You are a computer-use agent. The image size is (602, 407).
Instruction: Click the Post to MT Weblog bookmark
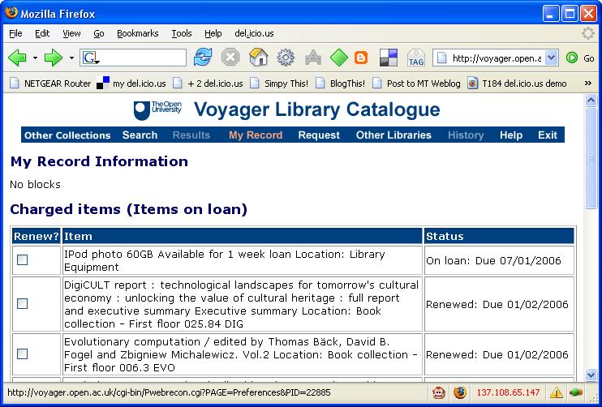pyautogui.click(x=416, y=84)
